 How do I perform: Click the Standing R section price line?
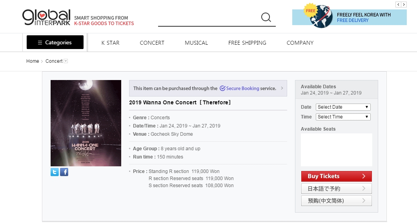pyautogui.click(x=184, y=171)
